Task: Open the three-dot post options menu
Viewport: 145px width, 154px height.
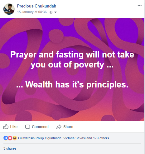Action: (140, 6)
